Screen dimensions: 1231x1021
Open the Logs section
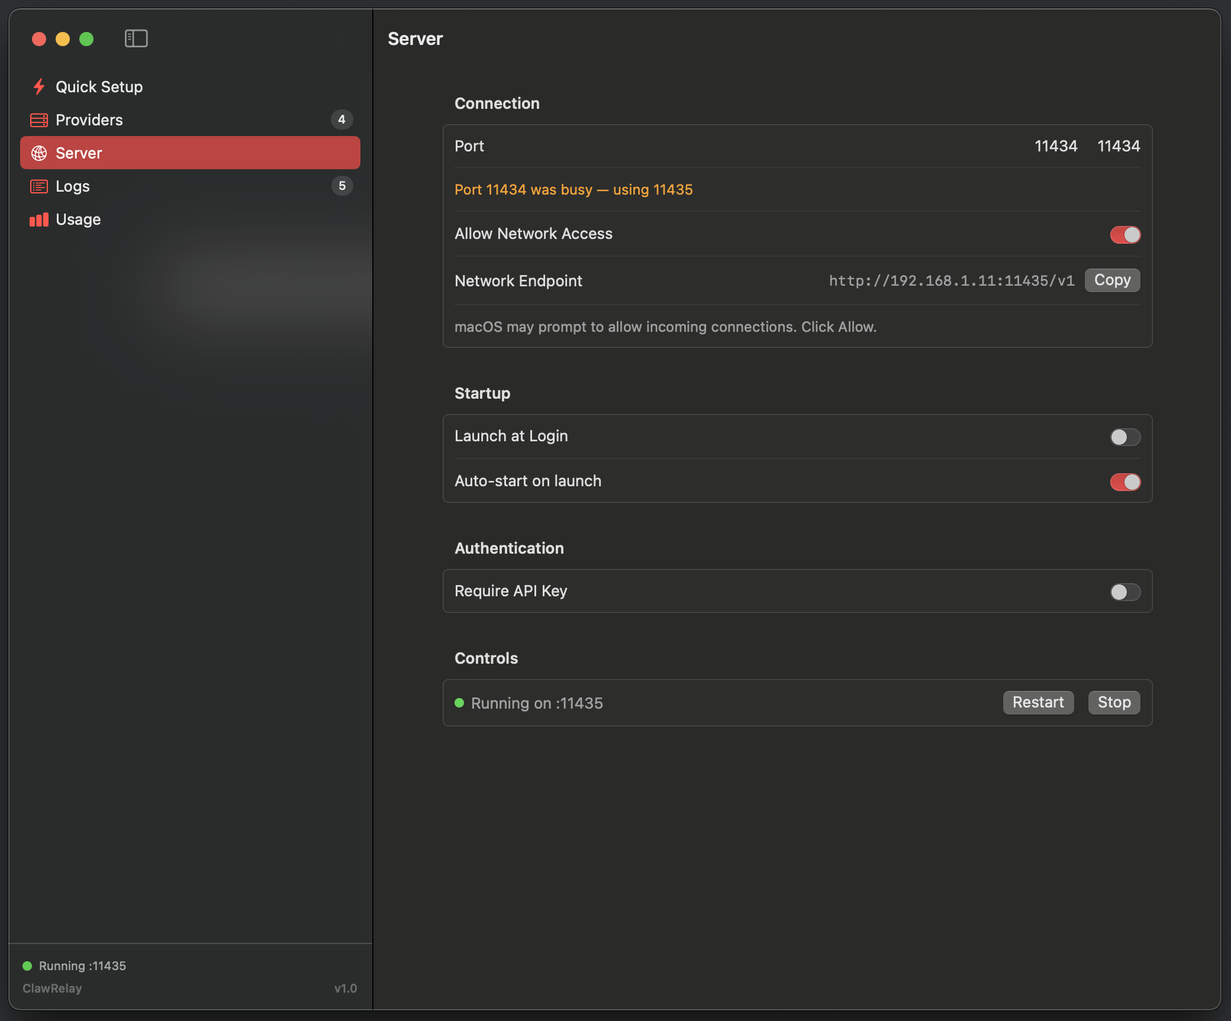(190, 186)
